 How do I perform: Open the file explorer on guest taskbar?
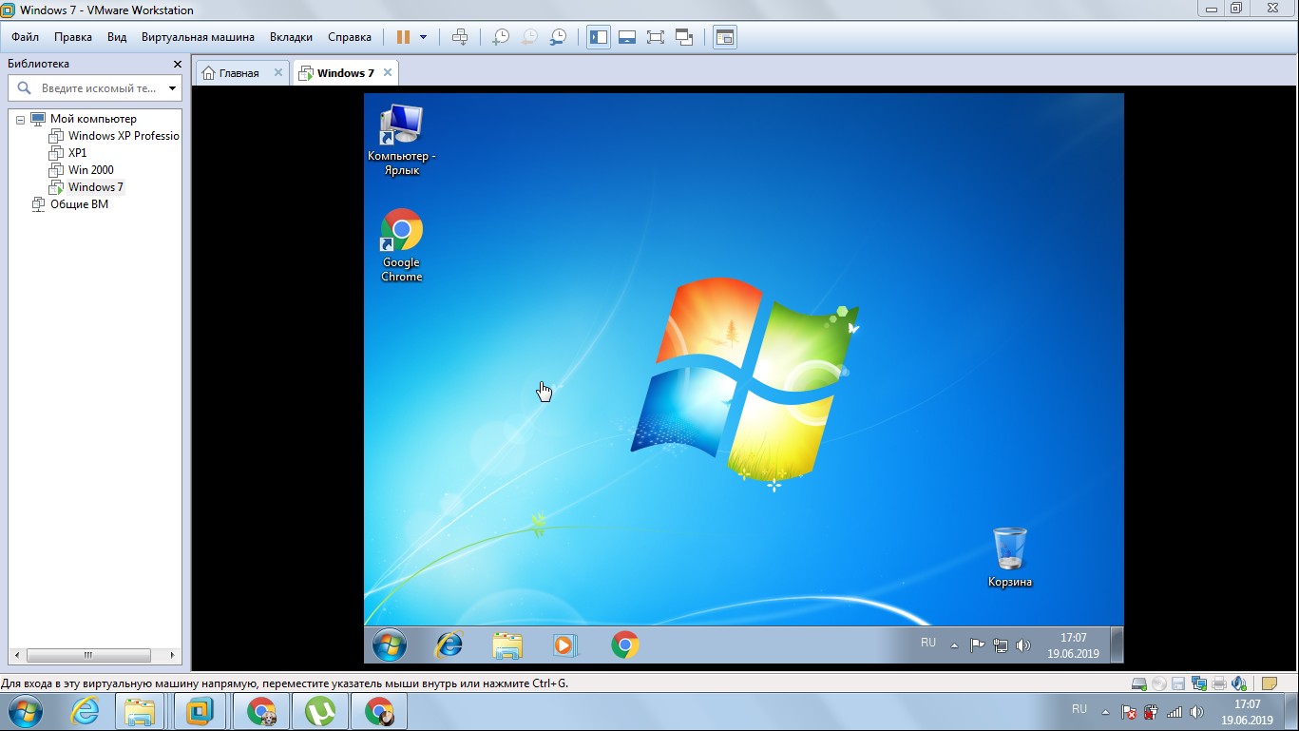coord(507,644)
